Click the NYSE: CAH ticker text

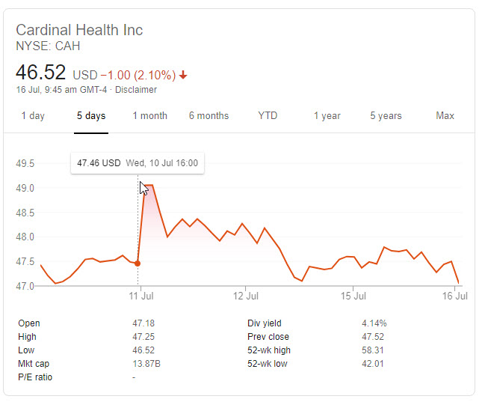tap(48, 46)
